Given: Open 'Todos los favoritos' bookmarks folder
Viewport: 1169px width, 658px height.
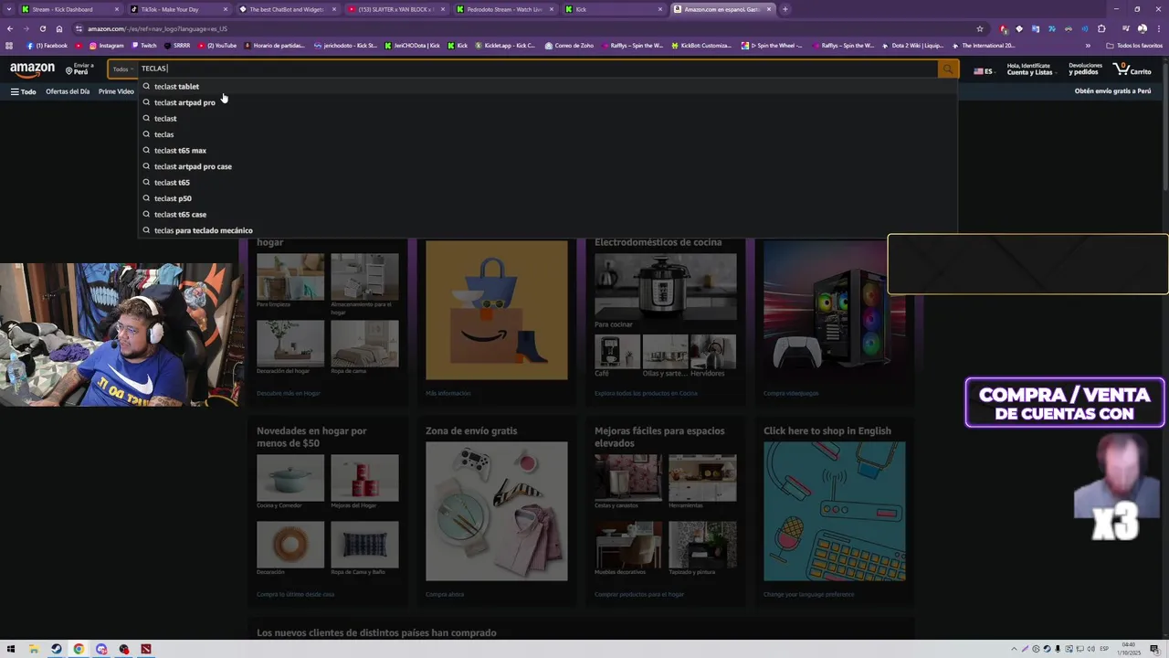Looking at the screenshot, I should pos(1134,45).
